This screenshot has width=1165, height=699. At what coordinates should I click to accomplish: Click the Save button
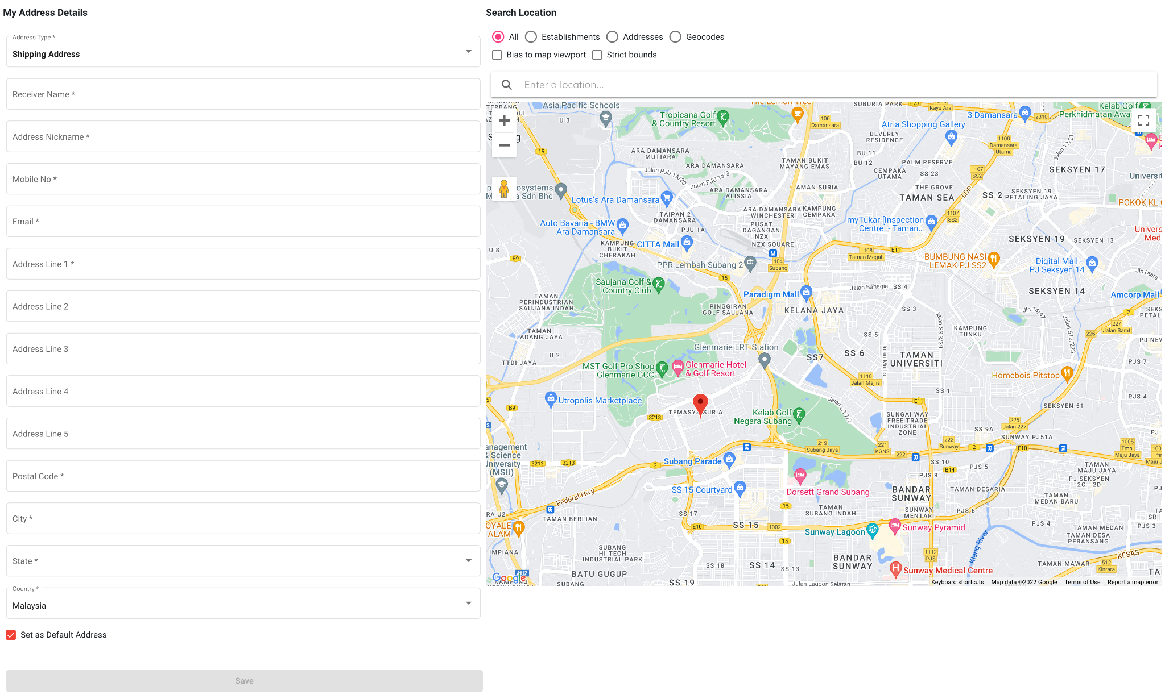[244, 681]
